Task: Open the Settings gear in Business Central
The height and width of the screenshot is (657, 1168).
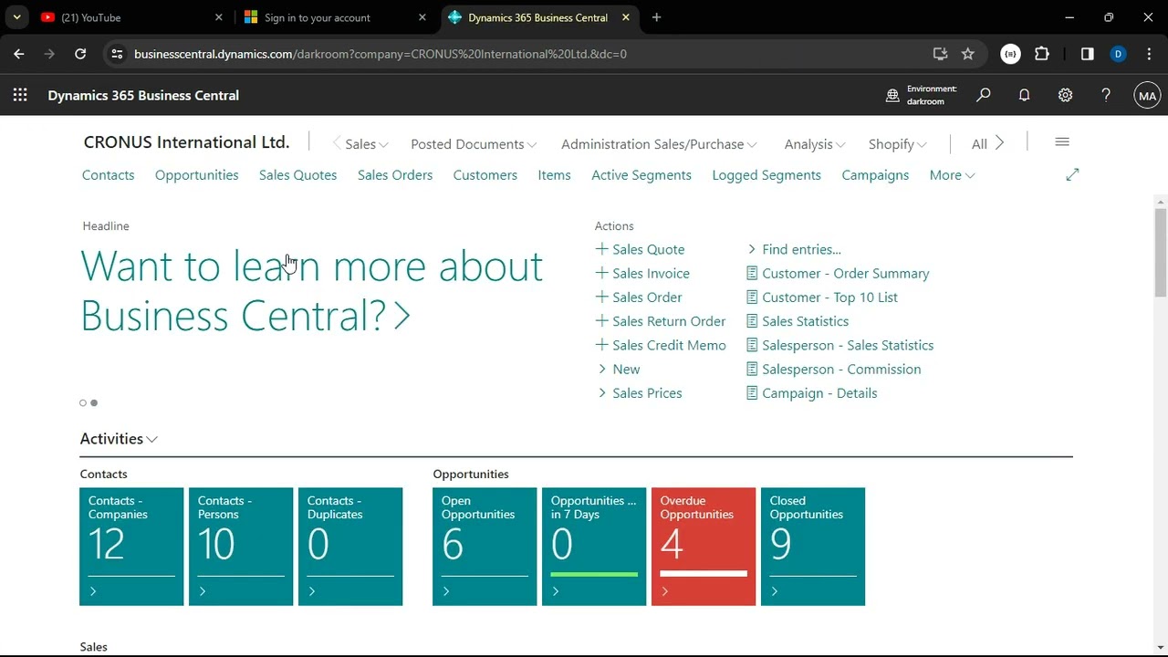Action: coord(1065,95)
